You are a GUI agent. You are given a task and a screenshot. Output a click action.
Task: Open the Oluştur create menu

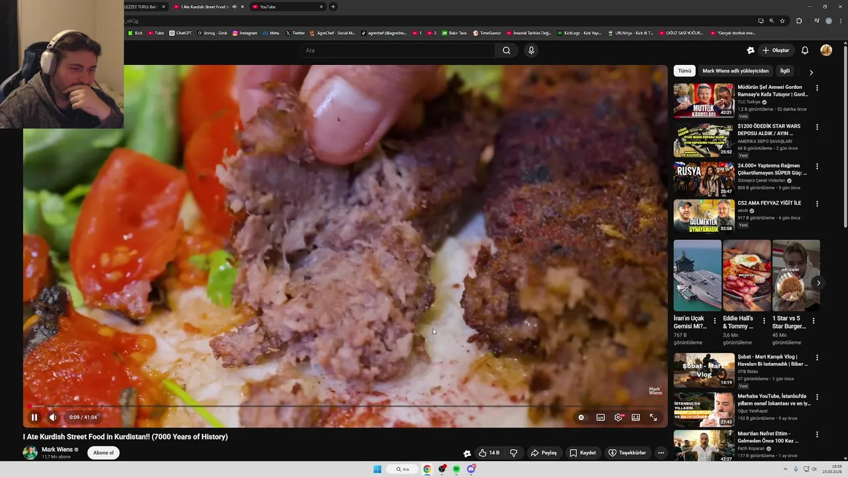[776, 50]
